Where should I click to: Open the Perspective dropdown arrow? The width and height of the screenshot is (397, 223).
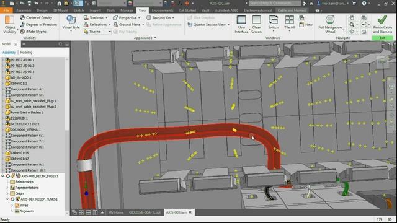click(x=139, y=18)
